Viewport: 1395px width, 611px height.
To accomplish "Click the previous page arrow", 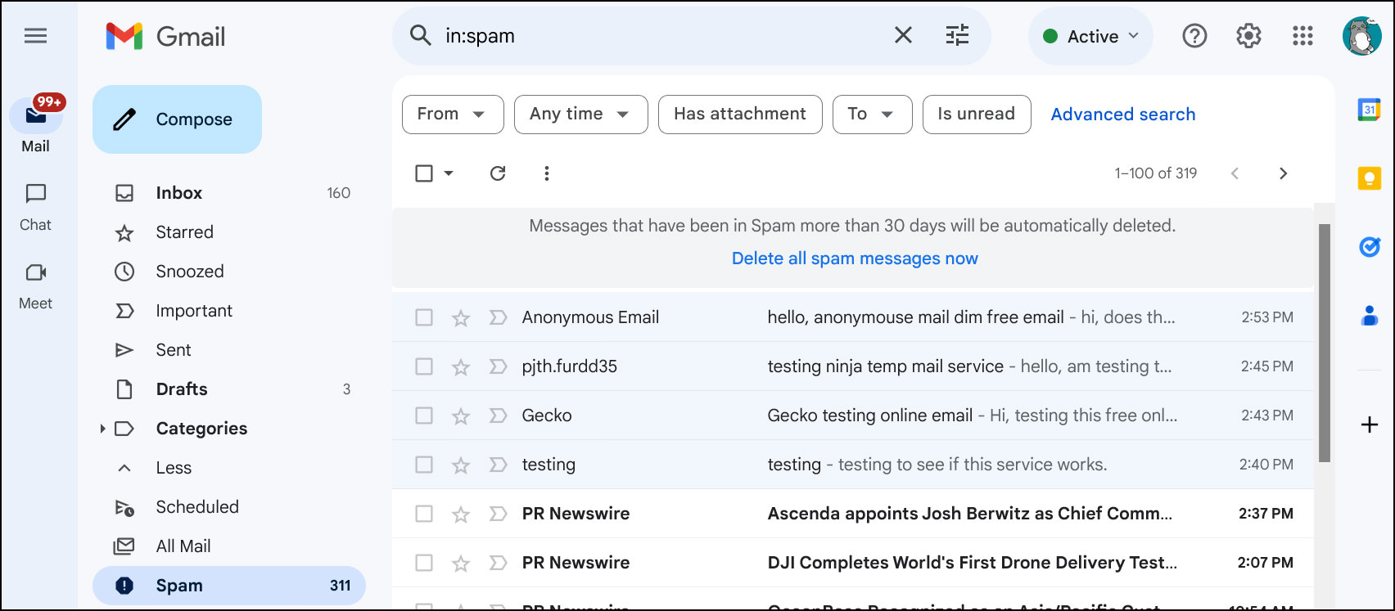I will pyautogui.click(x=1235, y=173).
